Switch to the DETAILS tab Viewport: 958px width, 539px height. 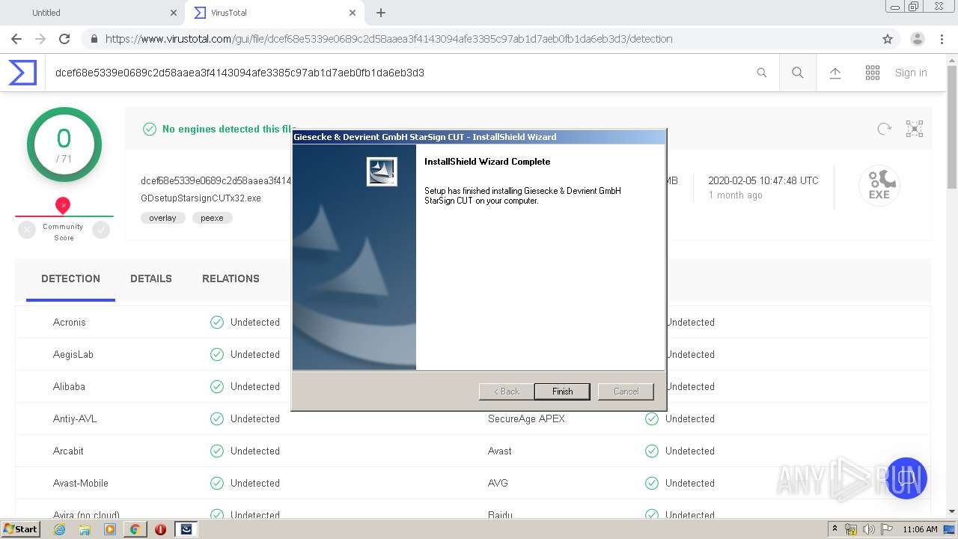[151, 278]
